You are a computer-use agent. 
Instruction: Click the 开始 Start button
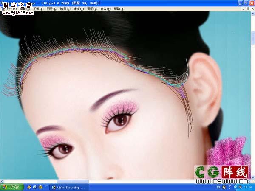tap(12, 187)
